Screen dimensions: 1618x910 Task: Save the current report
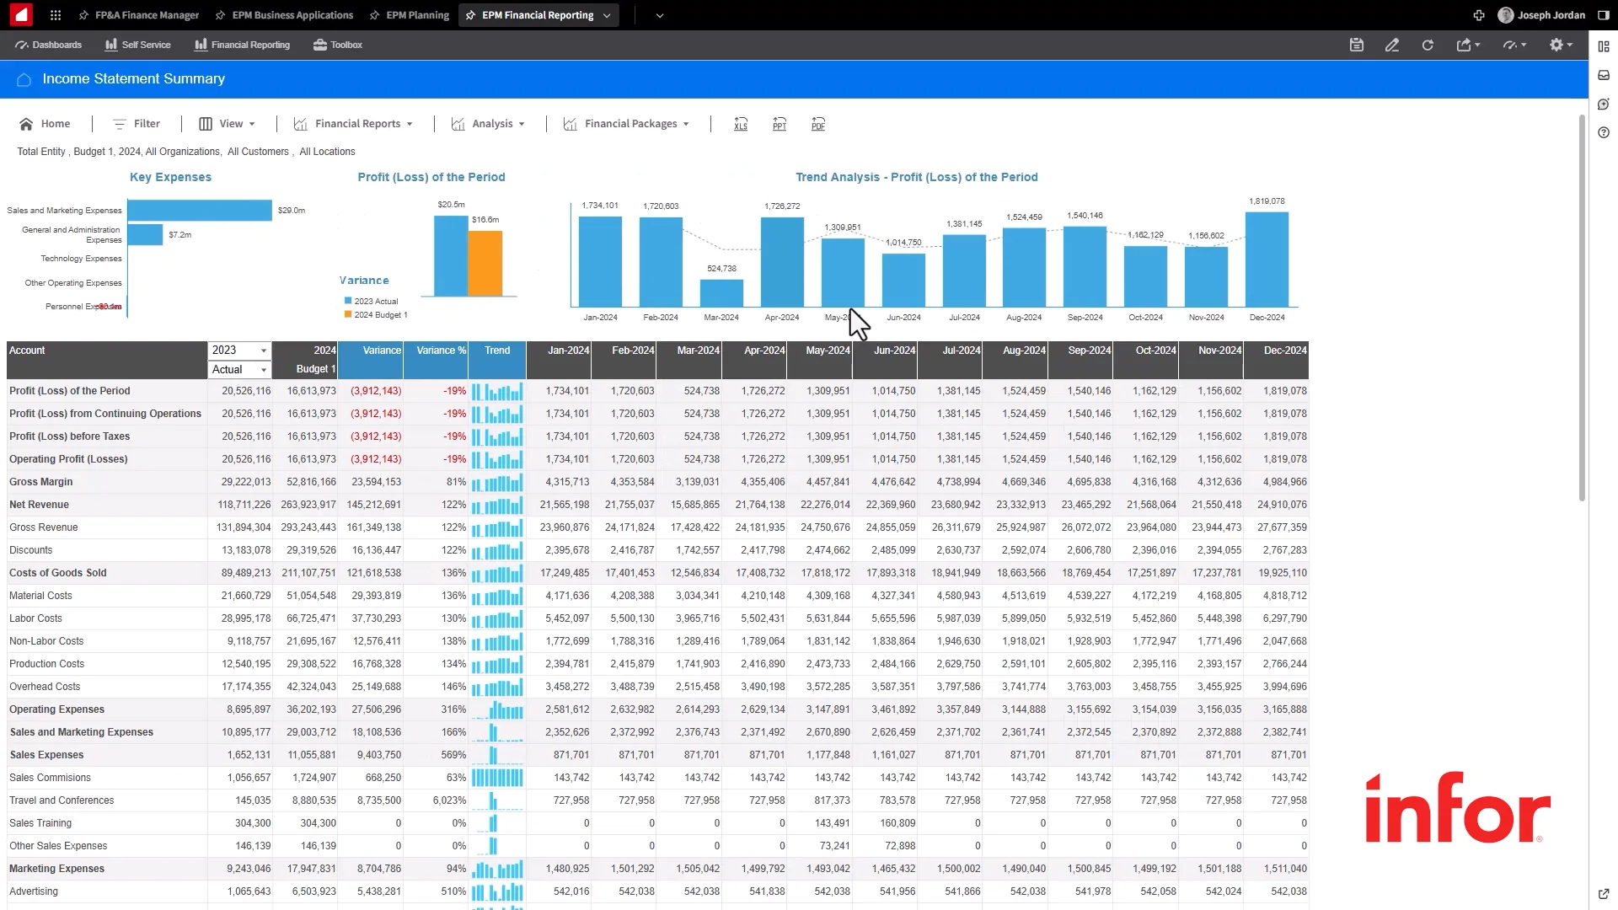[x=1356, y=45]
